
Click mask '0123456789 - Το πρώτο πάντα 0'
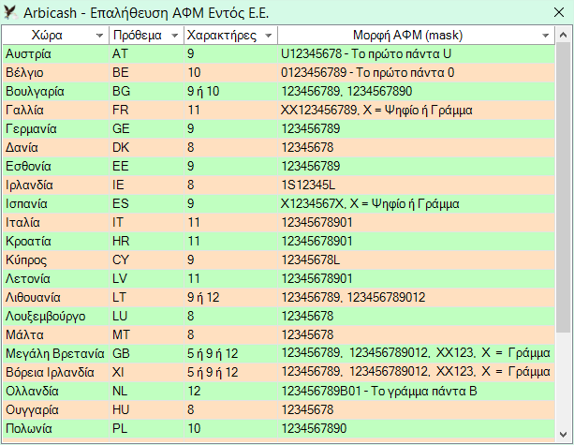click(x=417, y=72)
